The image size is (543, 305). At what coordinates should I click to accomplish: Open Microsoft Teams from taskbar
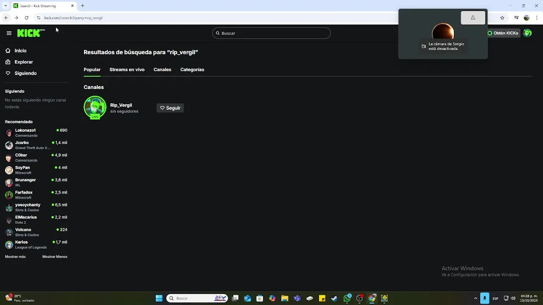point(297,298)
